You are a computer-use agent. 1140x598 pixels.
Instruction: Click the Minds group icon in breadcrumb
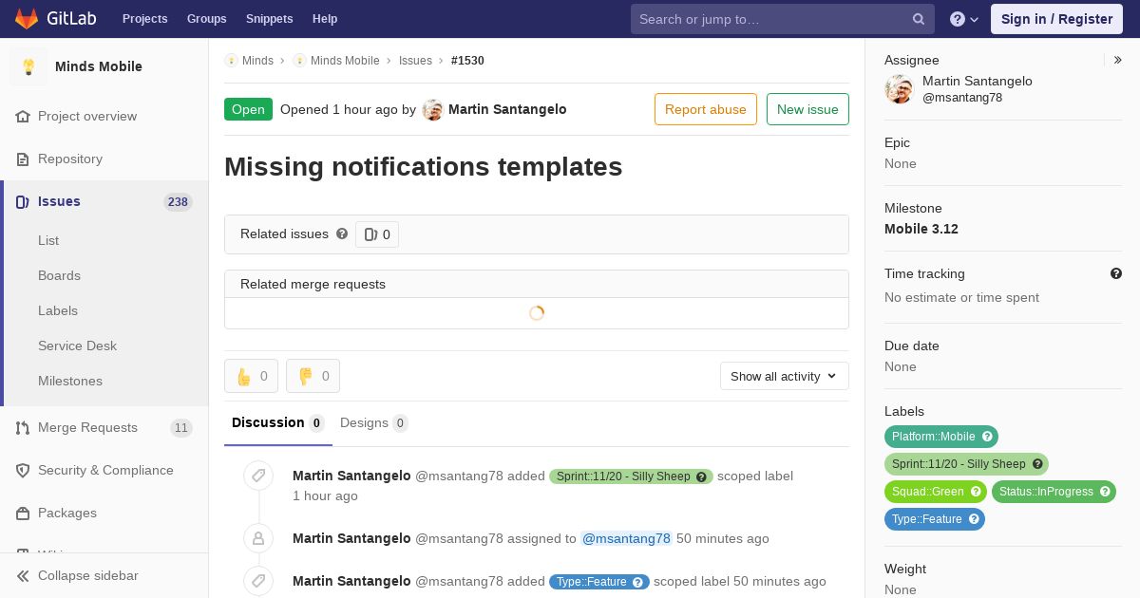[231, 61]
